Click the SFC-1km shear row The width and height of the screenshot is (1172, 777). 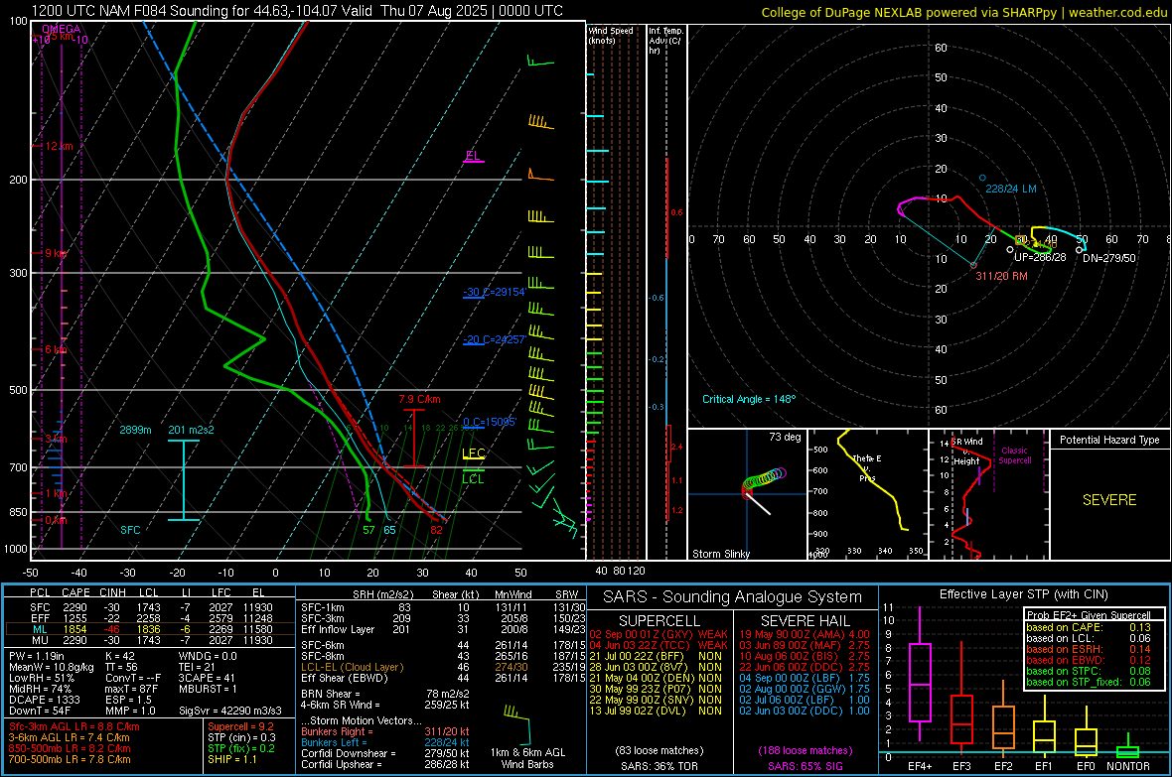click(x=443, y=608)
